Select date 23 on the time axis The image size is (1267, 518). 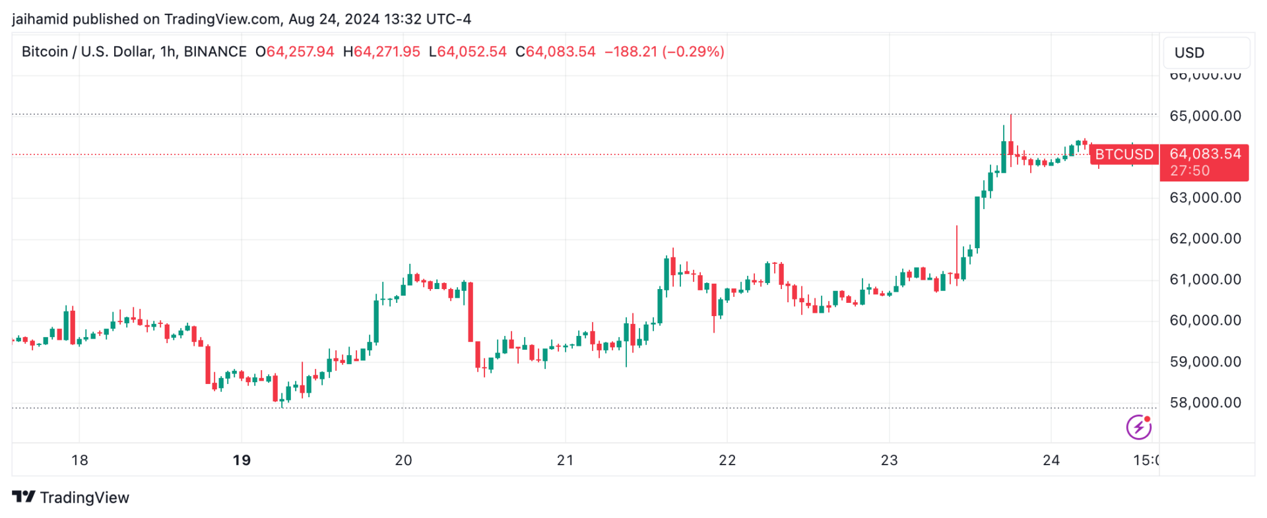coord(889,461)
